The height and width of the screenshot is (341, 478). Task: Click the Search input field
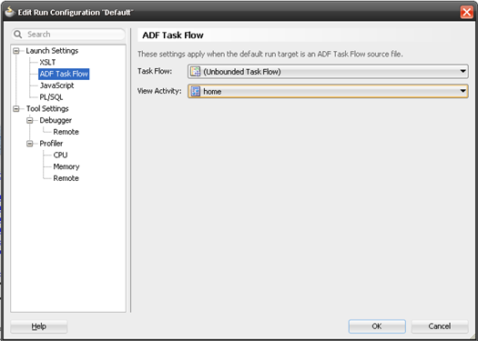(x=68, y=35)
